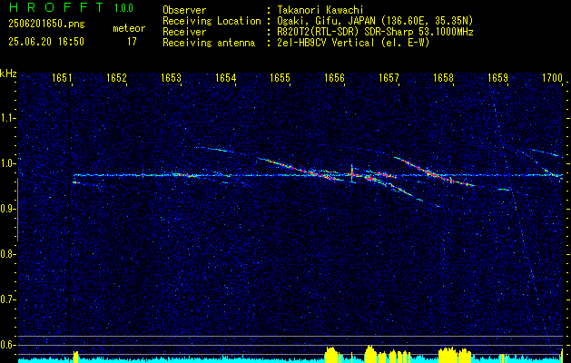571x363 pixels.
Task: Click the 1.0 kHz frequency label
Action: (7, 163)
